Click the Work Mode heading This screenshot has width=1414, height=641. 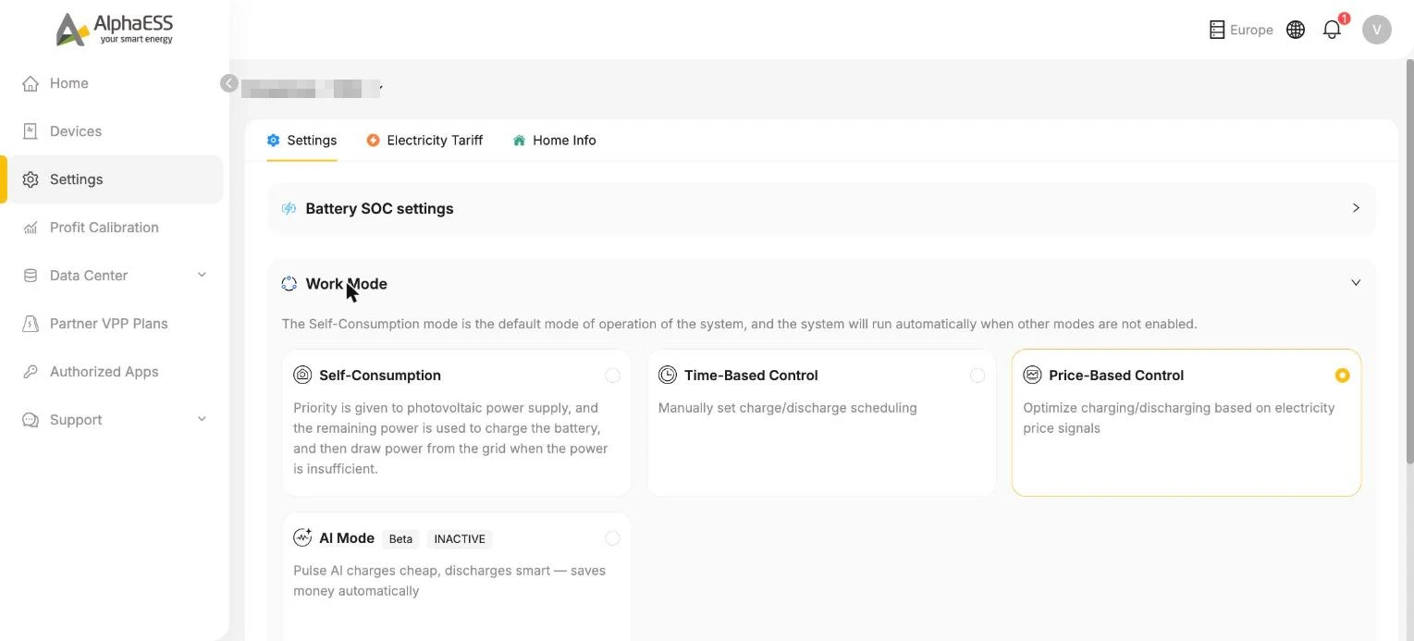pos(346,284)
